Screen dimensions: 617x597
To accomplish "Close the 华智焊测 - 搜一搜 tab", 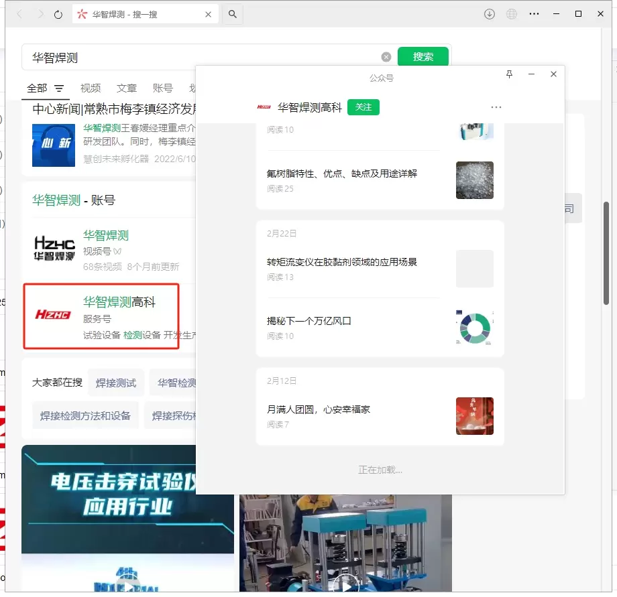I will coord(208,14).
